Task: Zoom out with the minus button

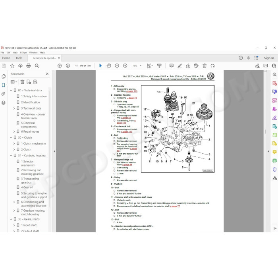Action: coord(117,66)
